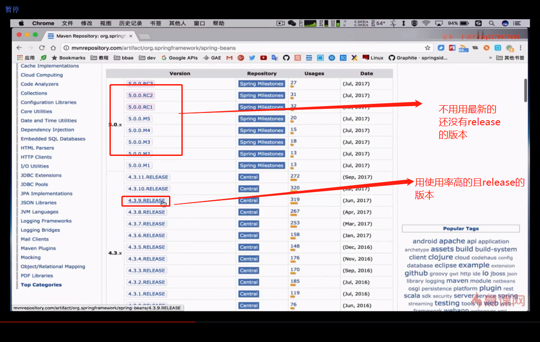Bookmark this page with the star icon
The height and width of the screenshot is (342, 540).
click(427, 48)
